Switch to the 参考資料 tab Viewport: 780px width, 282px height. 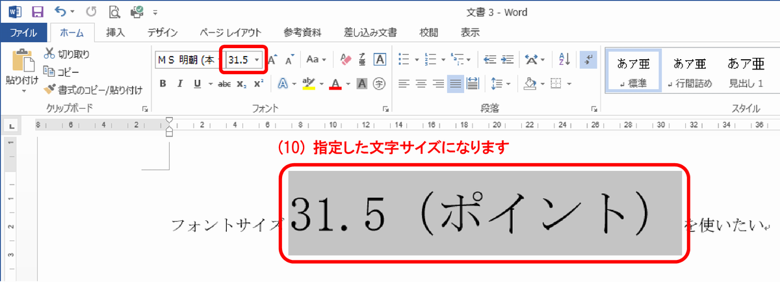coord(301,32)
